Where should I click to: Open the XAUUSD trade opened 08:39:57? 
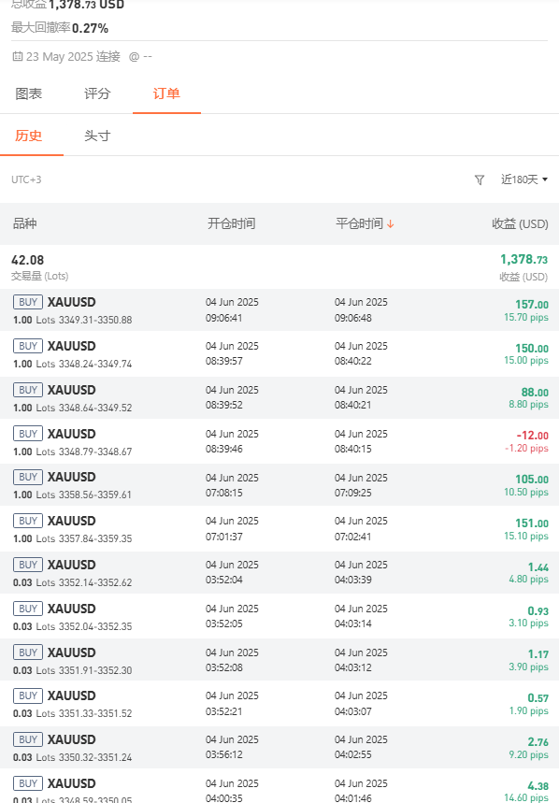pos(279,354)
